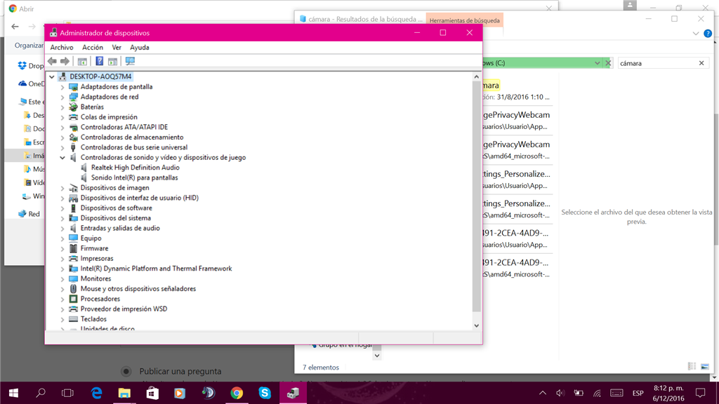Click the Adaptadores de red icon
This screenshot has height=404, width=719.
pyautogui.click(x=73, y=97)
